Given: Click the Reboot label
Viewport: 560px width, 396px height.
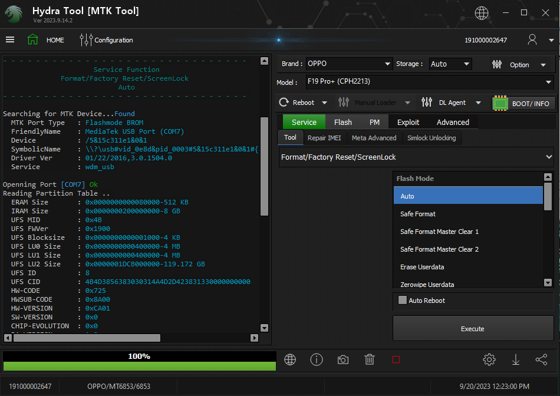Looking at the screenshot, I should coord(304,103).
